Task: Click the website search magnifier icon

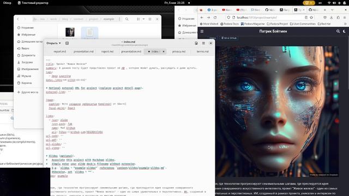Action: [338, 32]
